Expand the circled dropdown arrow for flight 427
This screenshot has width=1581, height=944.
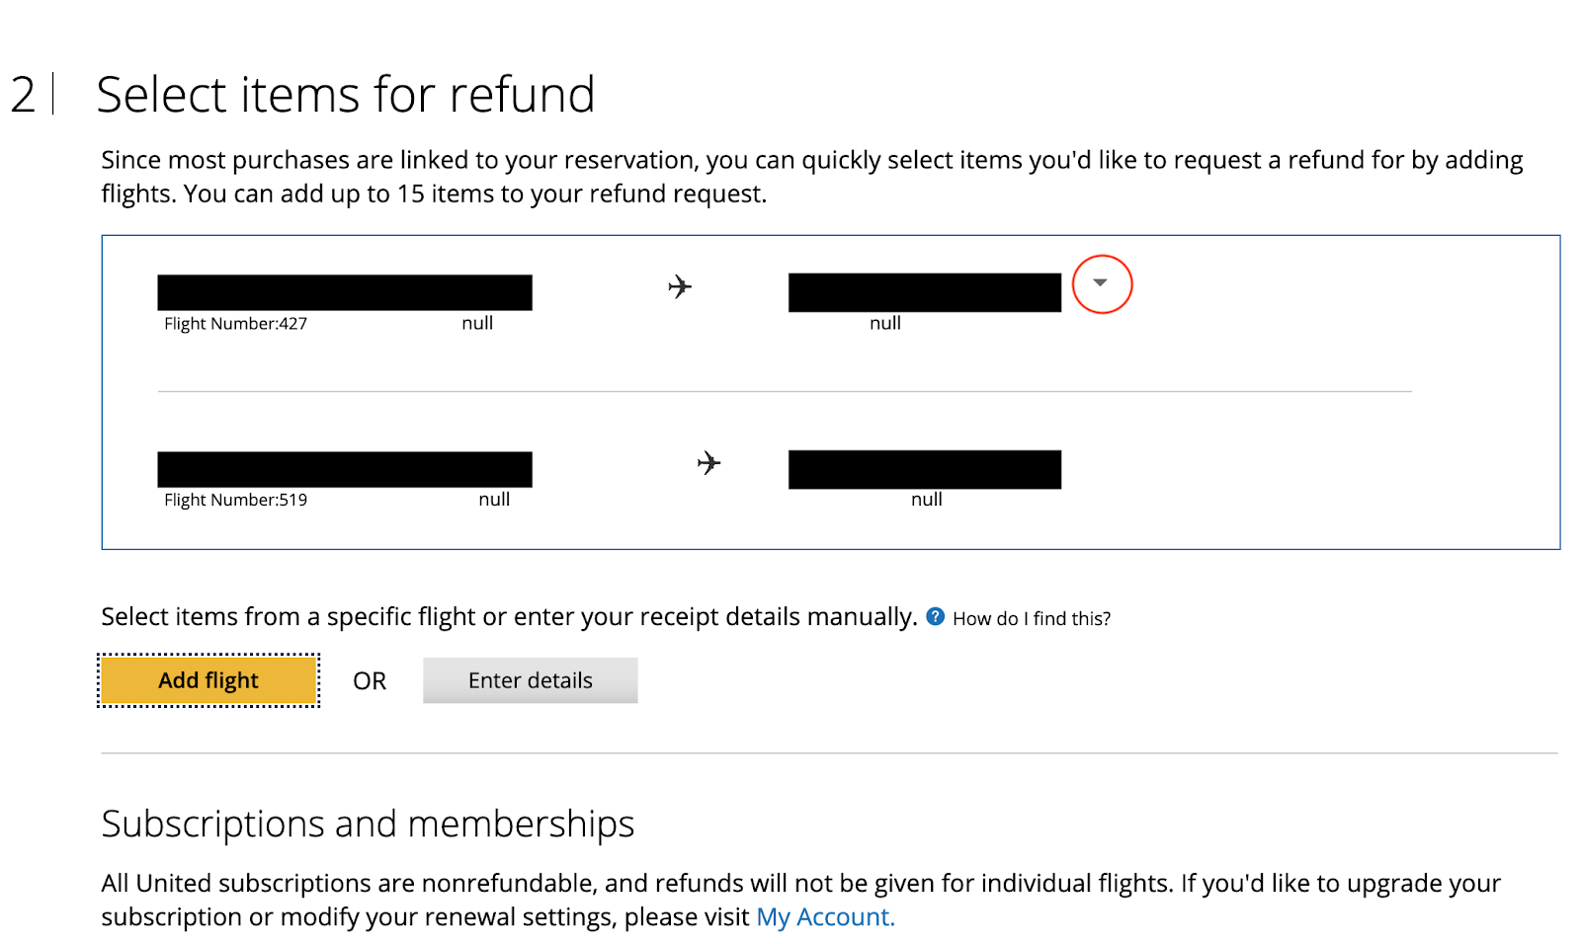click(x=1100, y=283)
